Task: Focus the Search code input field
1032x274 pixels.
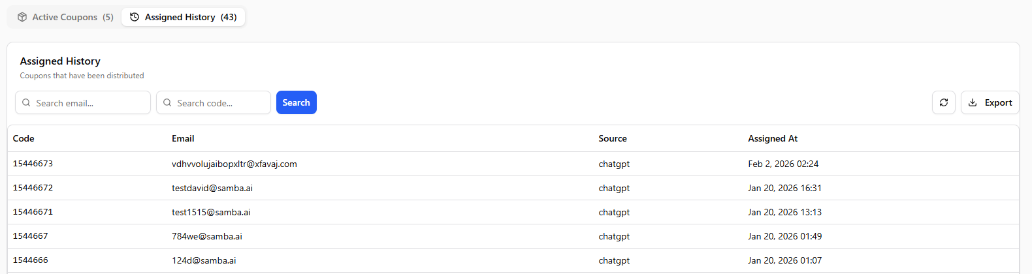Action: (214, 102)
